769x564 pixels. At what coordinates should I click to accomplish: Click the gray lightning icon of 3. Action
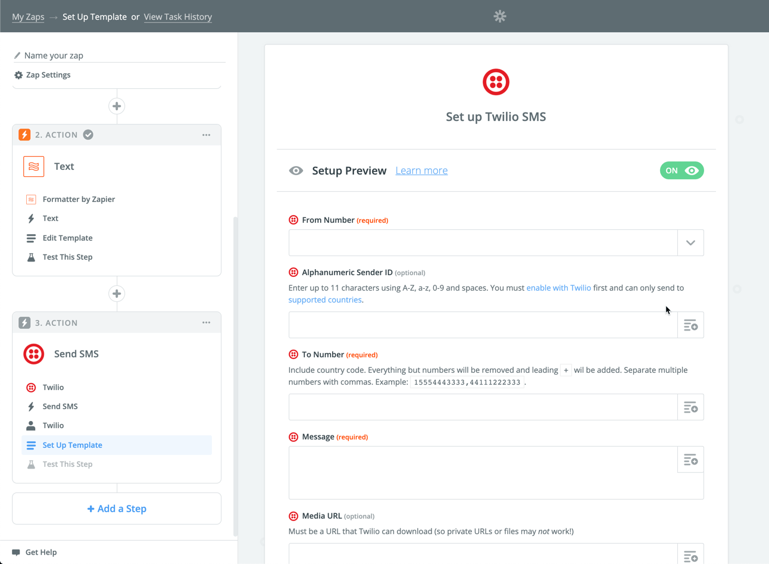pos(24,322)
